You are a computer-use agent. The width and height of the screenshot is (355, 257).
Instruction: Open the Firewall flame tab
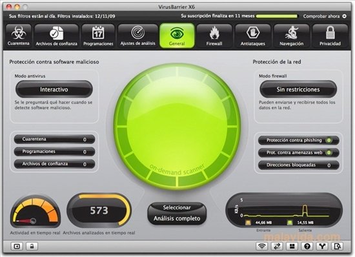[x=214, y=36]
